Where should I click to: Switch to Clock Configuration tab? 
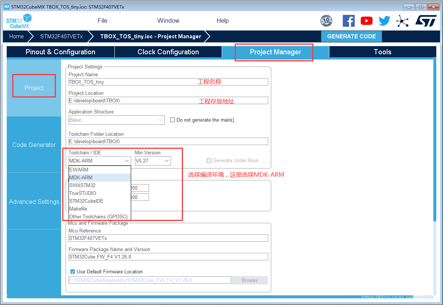point(168,52)
